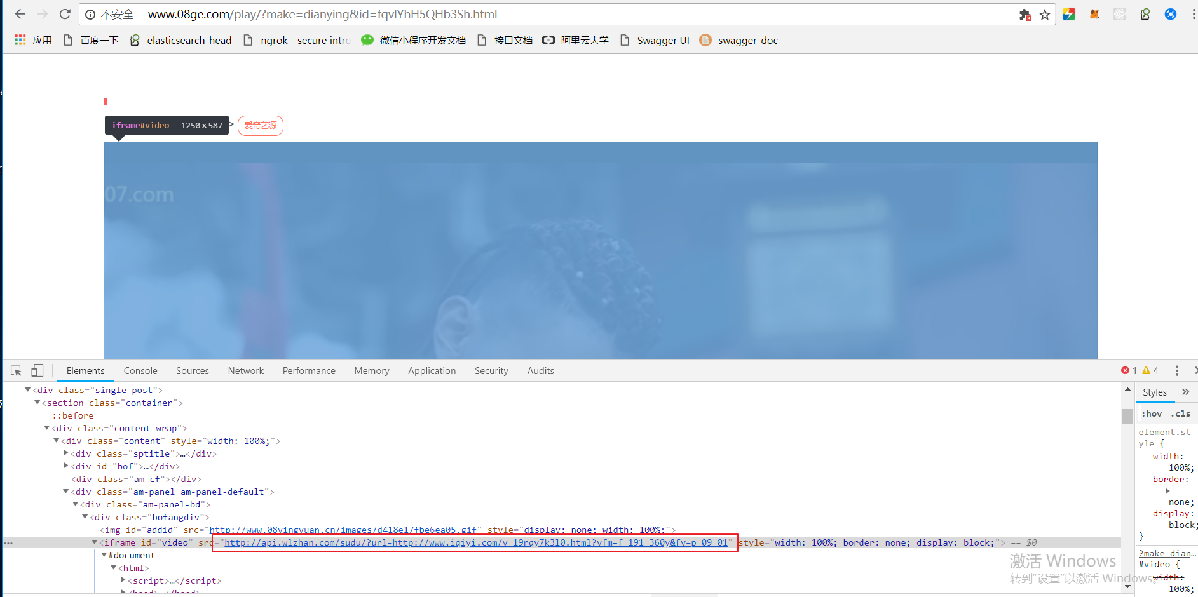Click the highlighted video player frame
Image resolution: width=1198 pixels, height=597 pixels.
(x=601, y=250)
